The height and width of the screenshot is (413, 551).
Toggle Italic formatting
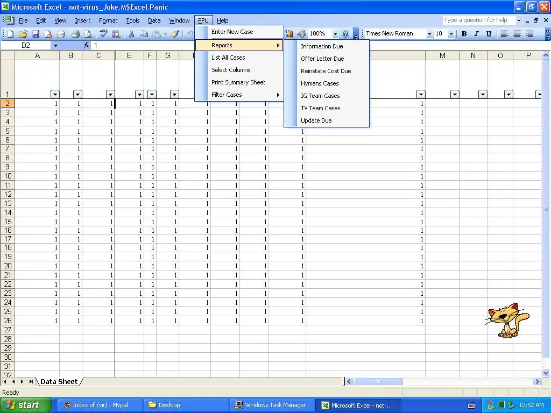476,34
